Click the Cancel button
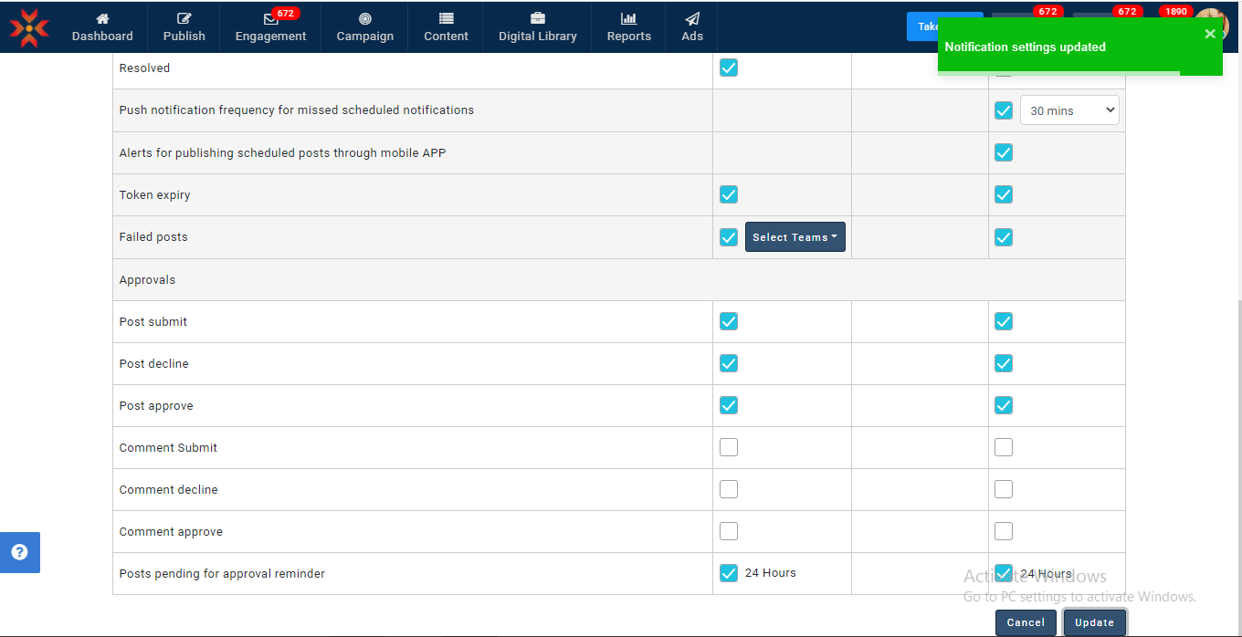 coord(1026,622)
